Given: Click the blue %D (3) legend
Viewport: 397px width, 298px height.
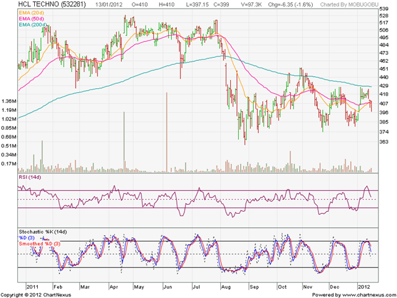Looking at the screenshot, I should coord(27,238).
